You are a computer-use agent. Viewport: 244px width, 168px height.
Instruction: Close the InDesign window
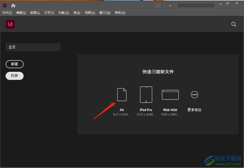click(x=237, y=3)
